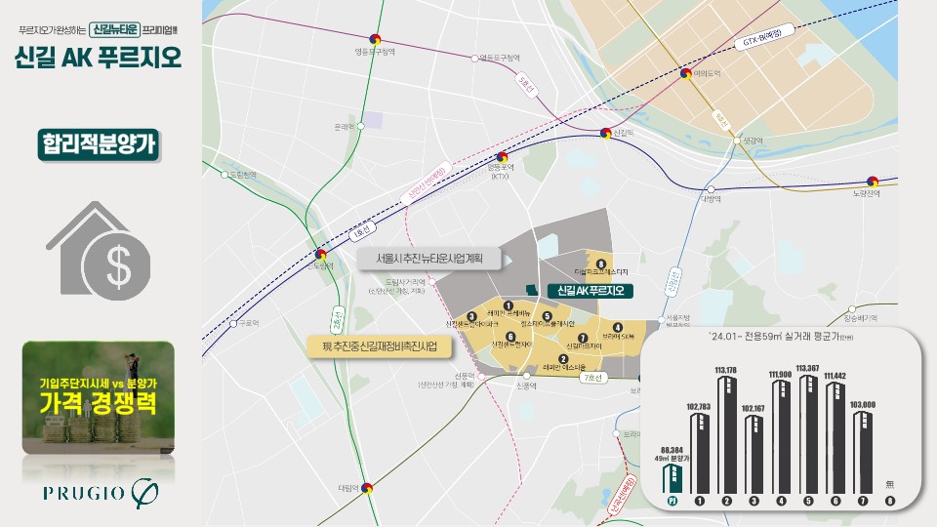Click the 합리적분양가 green button
Screen dimensions: 937x527
[x=99, y=144]
